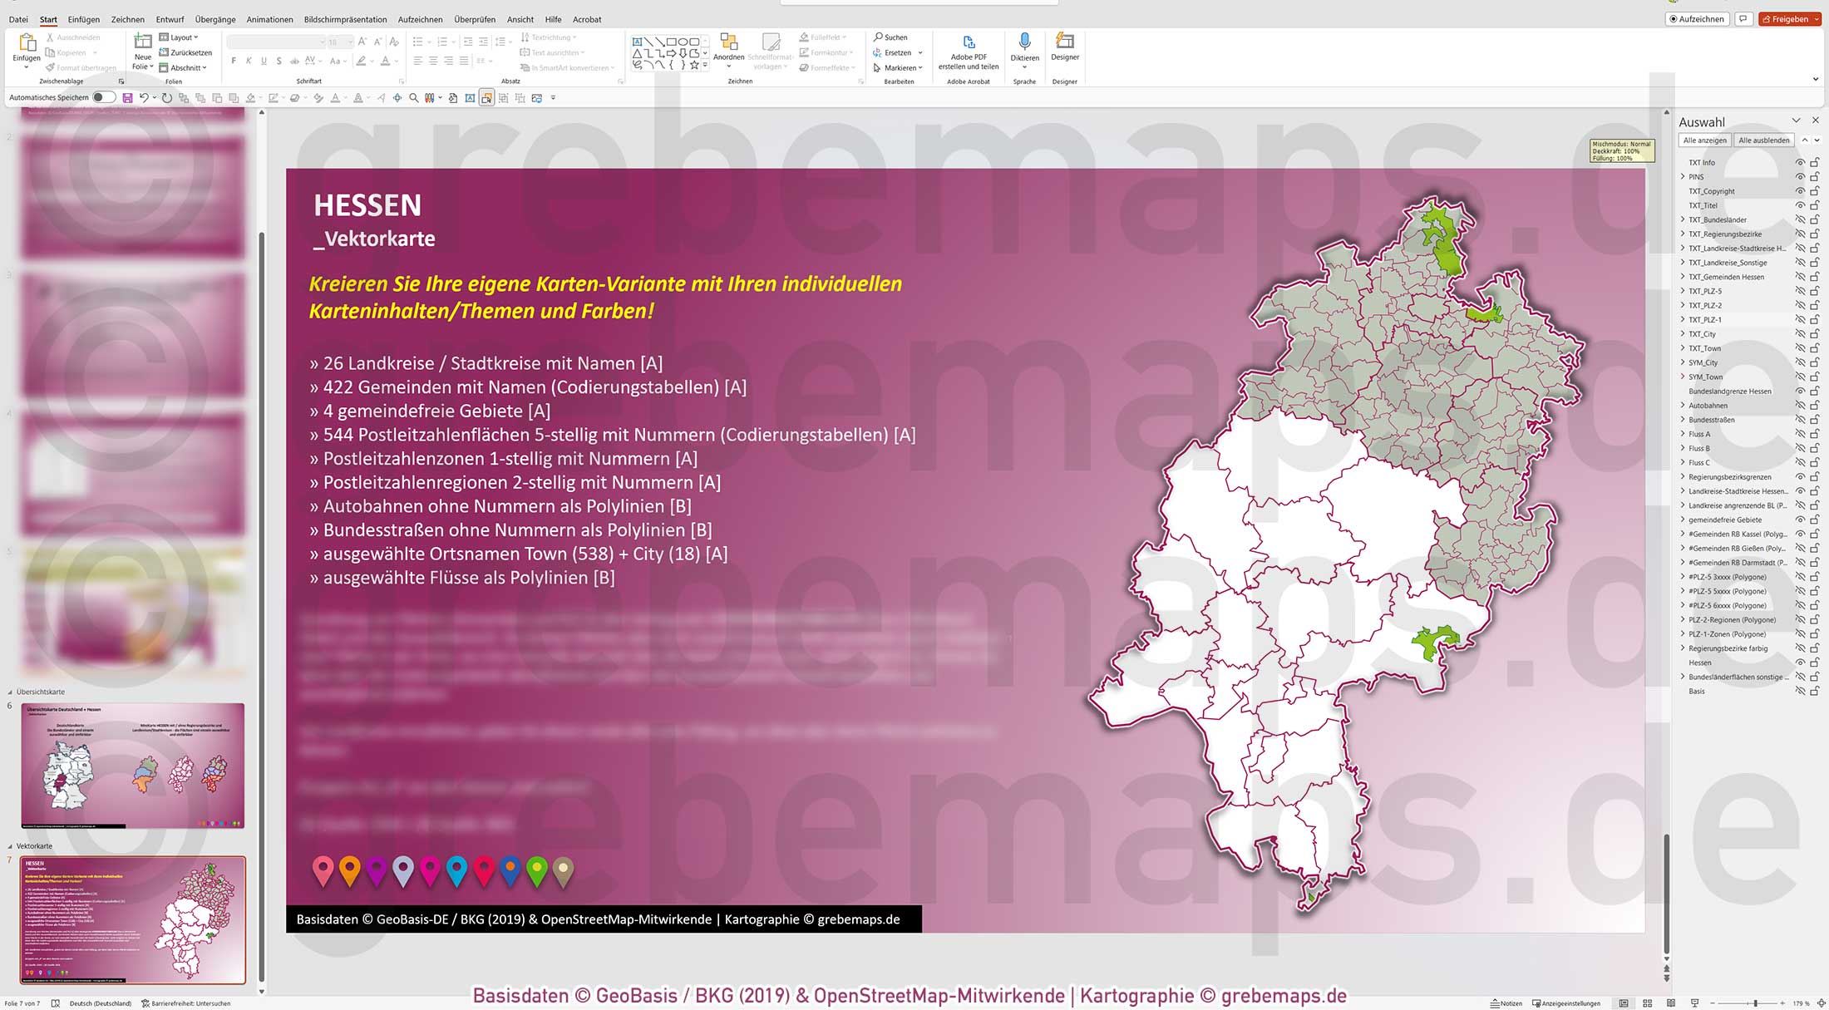Open the font size dropdown
Screen dimensions: 1829x1010
[350, 40]
